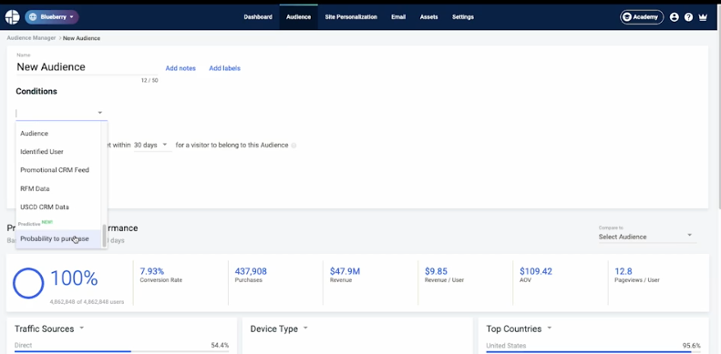721x354 pixels.
Task: Open the help question mark icon
Action: click(x=688, y=17)
